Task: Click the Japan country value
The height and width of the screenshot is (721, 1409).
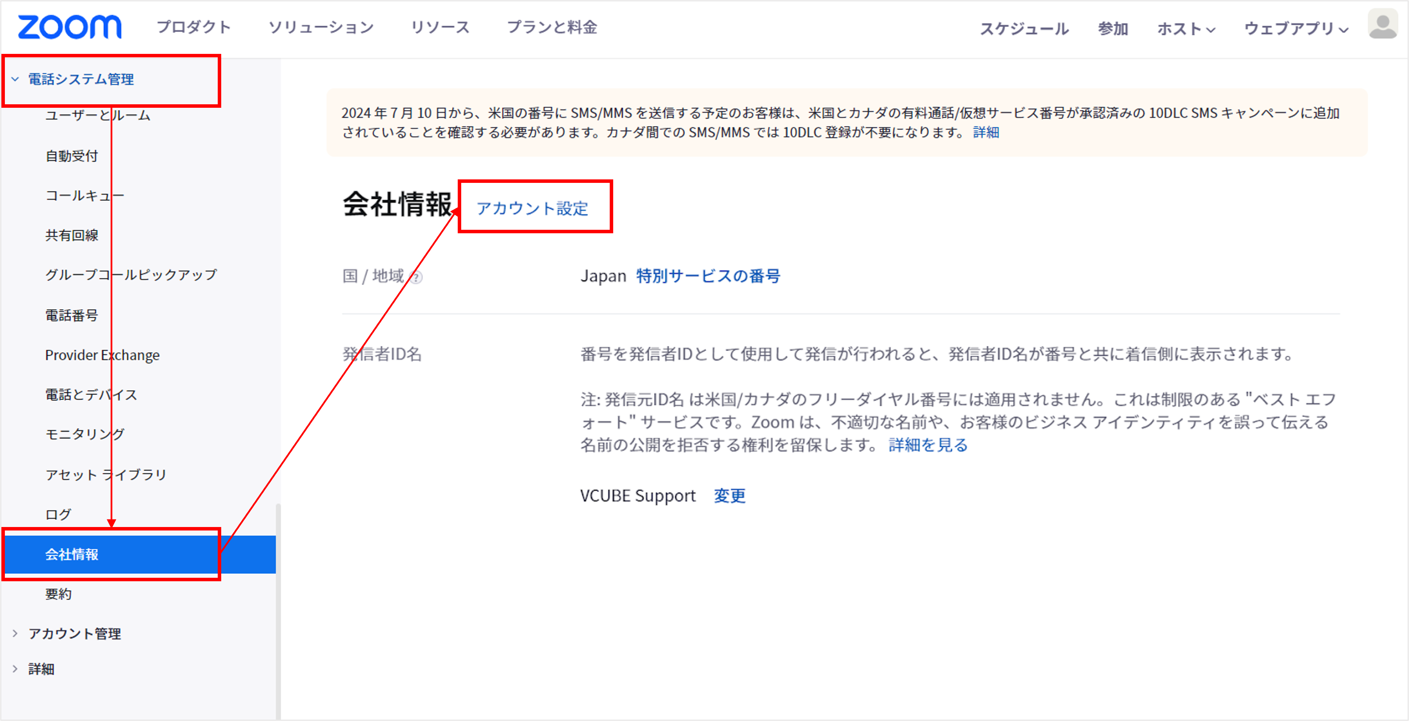Action: 603,276
